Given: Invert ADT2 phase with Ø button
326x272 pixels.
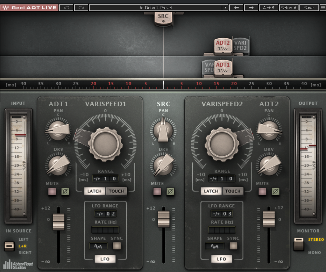Looking at the screenshot, I should coord(275,191).
